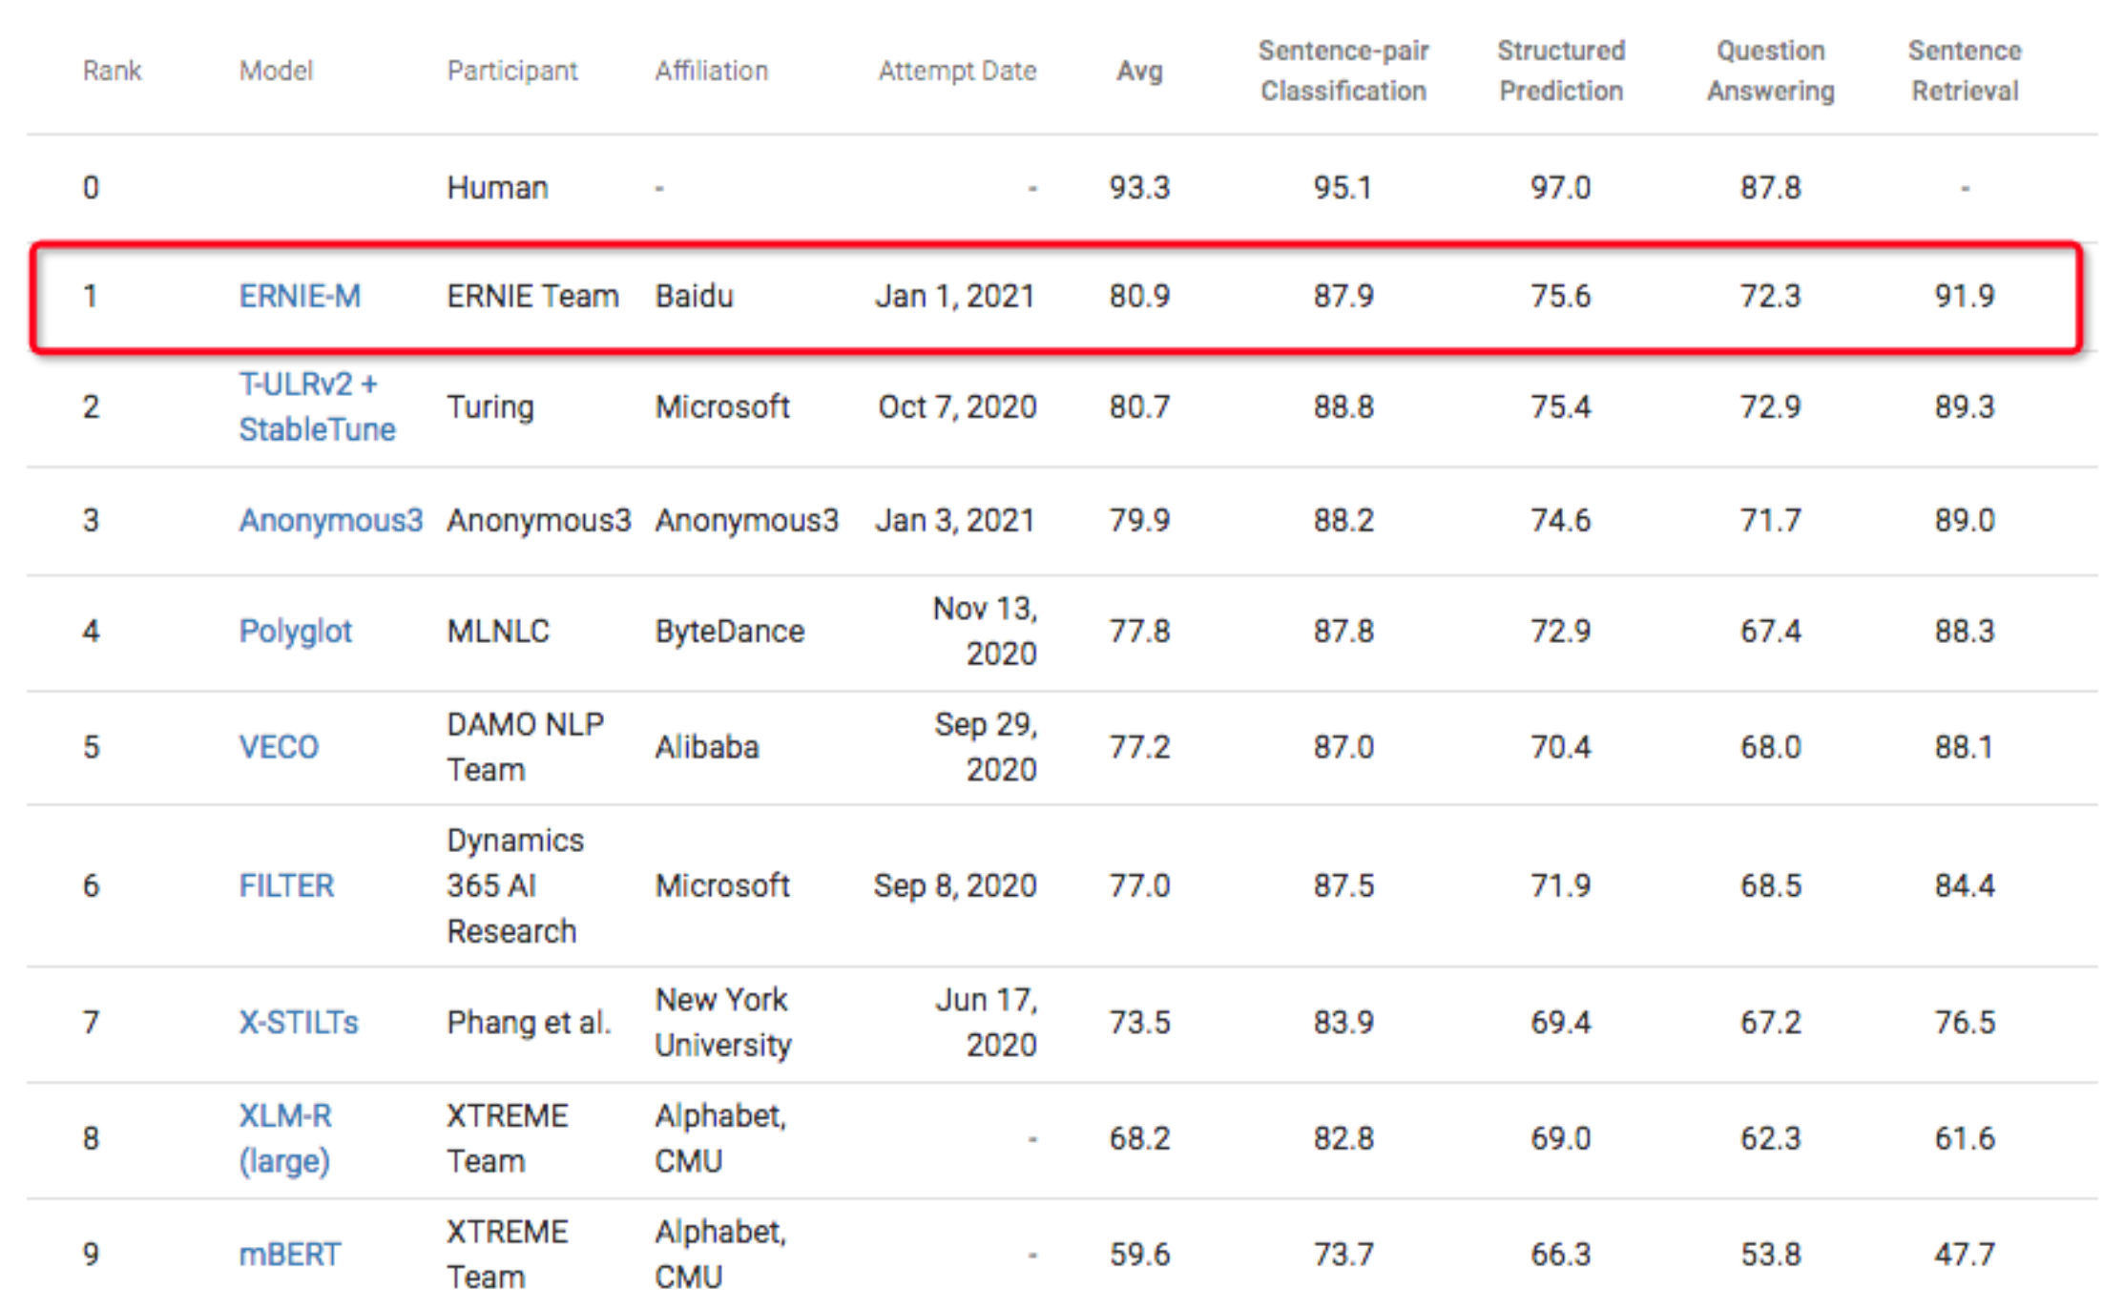2124x1309 pixels.
Task: Select the ByteDance affiliation cell
Action: [729, 631]
